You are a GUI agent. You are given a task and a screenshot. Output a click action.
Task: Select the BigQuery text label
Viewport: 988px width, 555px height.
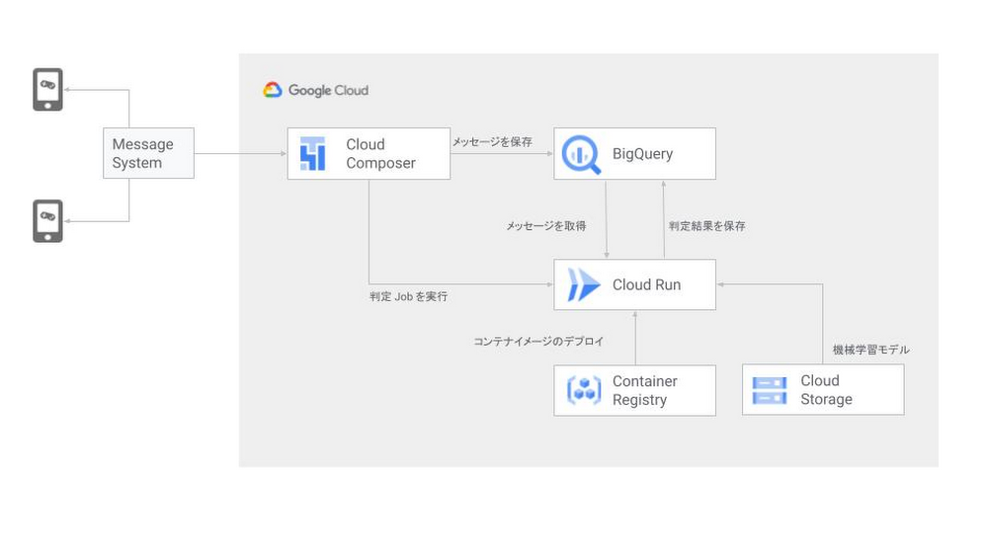[643, 154]
